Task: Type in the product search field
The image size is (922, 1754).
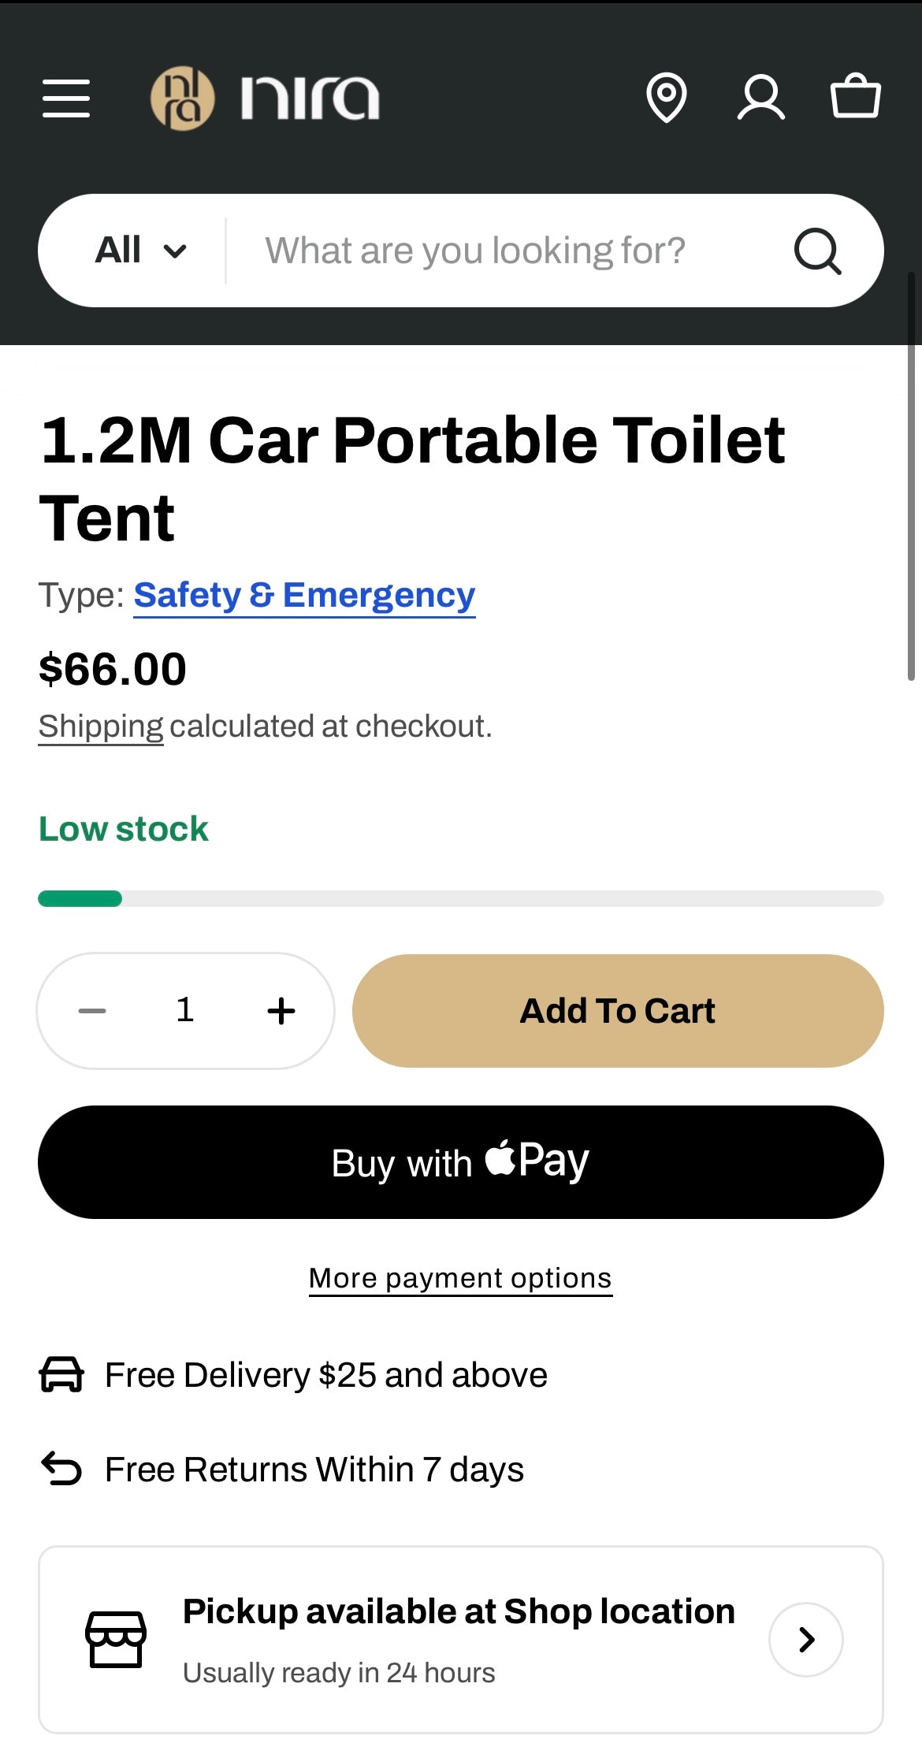Action: pyautogui.click(x=504, y=251)
